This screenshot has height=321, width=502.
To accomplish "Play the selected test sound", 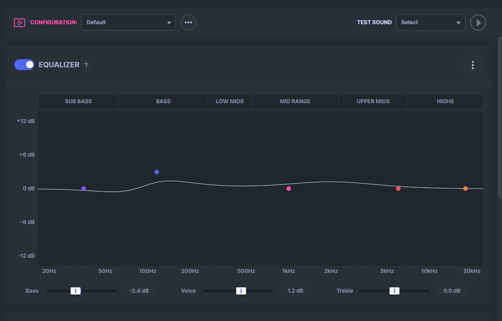I will pos(478,23).
